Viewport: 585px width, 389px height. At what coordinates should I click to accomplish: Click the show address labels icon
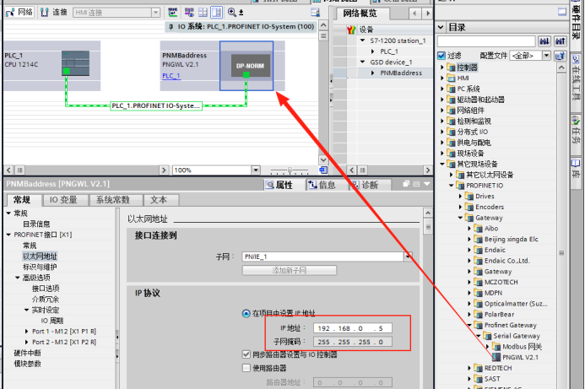tap(190, 13)
